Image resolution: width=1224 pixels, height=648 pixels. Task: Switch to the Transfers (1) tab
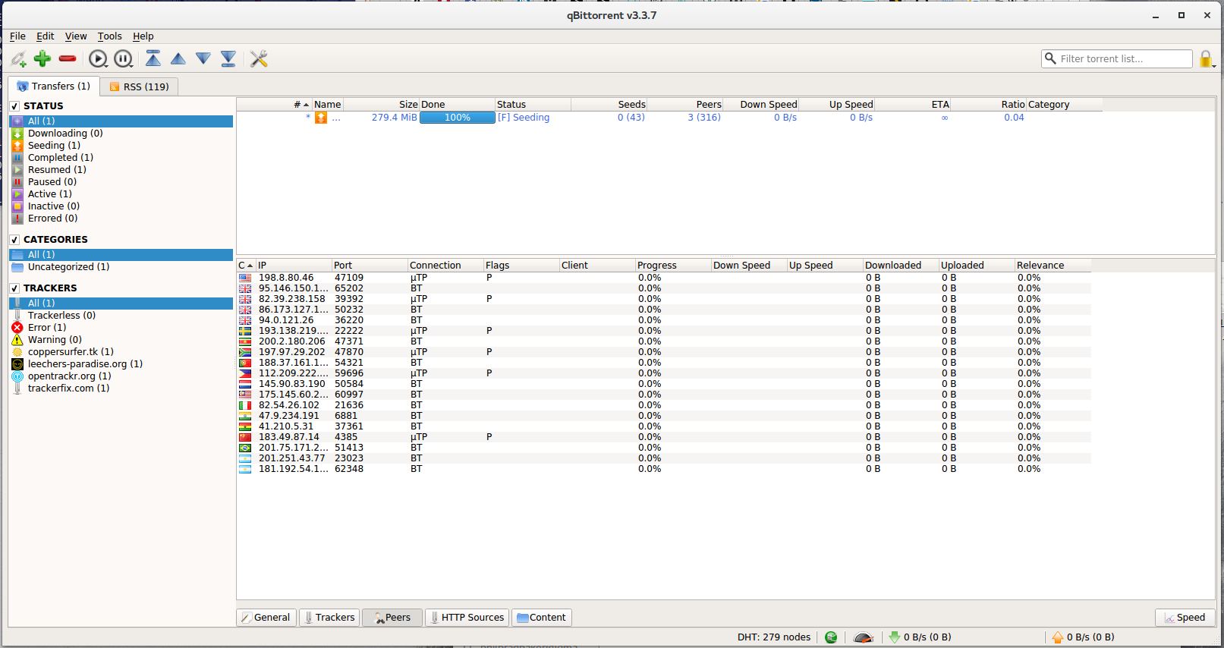(54, 86)
